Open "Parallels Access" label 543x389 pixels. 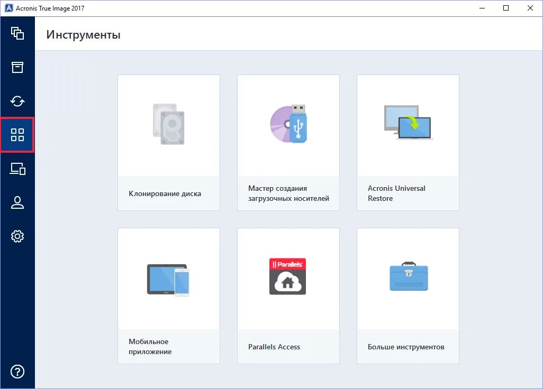click(274, 347)
